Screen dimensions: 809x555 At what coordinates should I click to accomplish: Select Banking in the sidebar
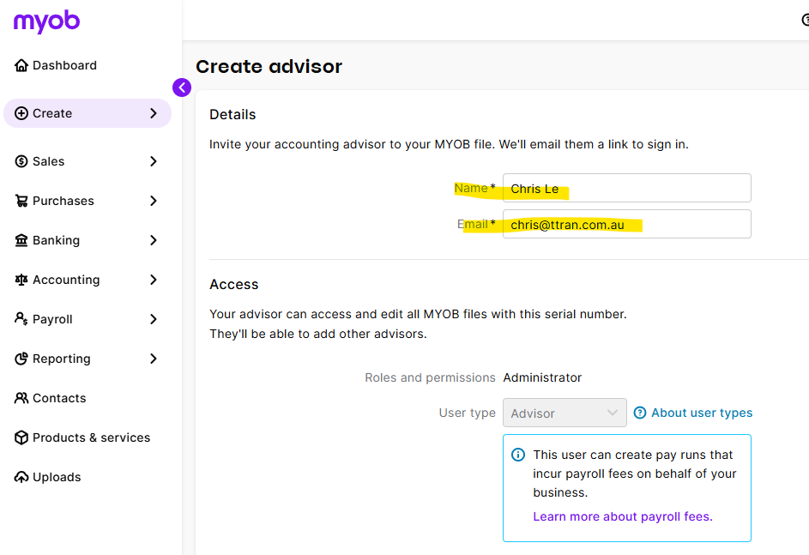(56, 240)
